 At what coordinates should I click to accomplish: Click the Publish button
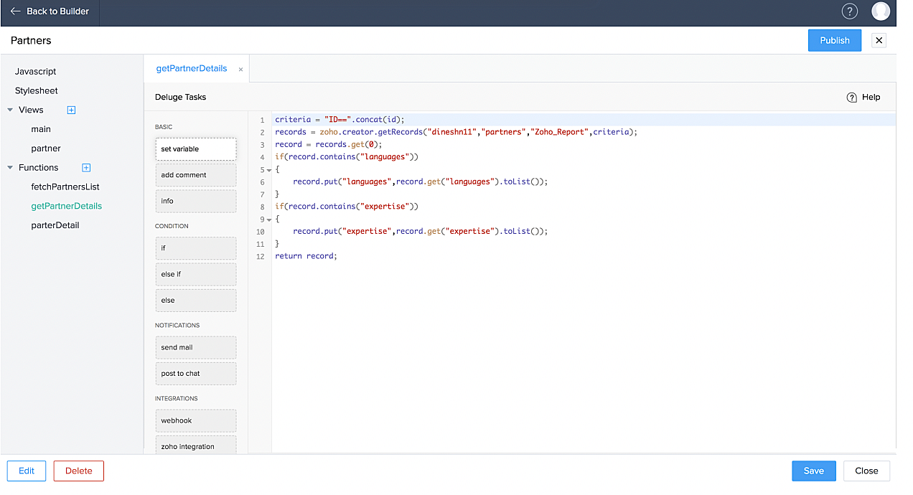[834, 40]
